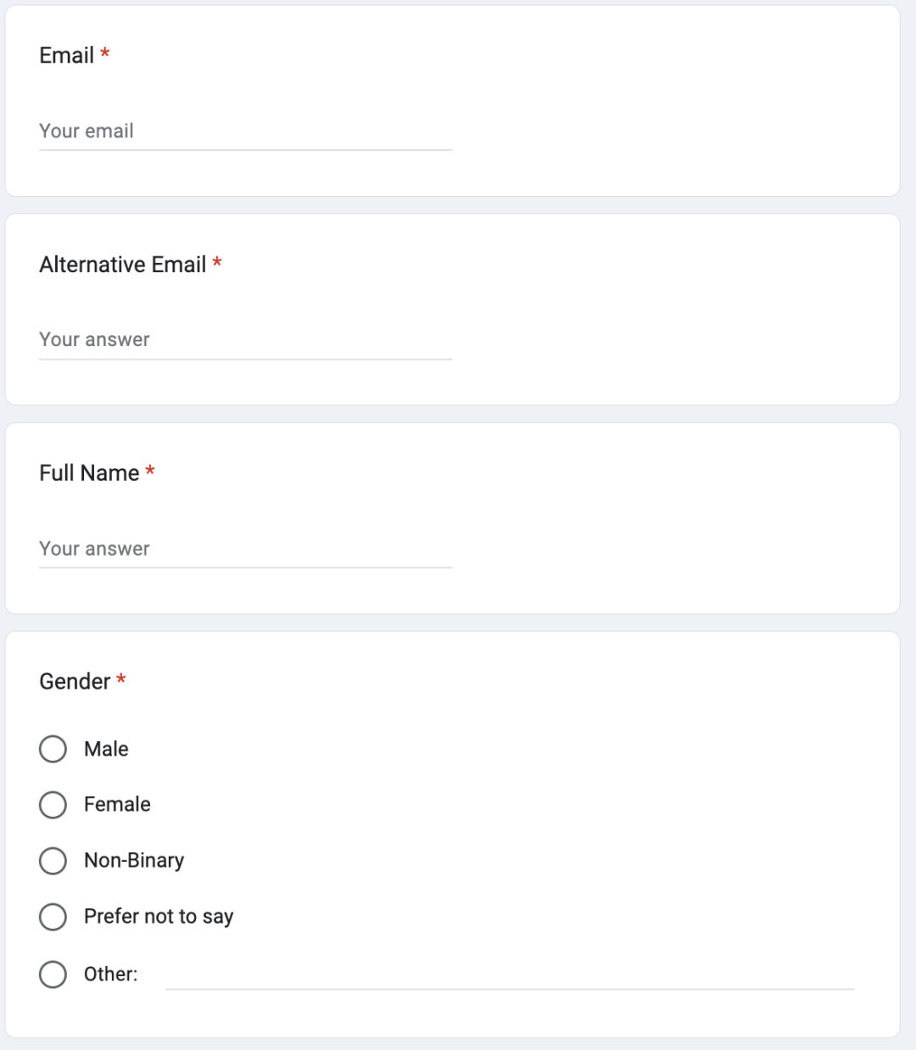Focus the Alternative Email answer field
The width and height of the screenshot is (916, 1050).
point(245,340)
